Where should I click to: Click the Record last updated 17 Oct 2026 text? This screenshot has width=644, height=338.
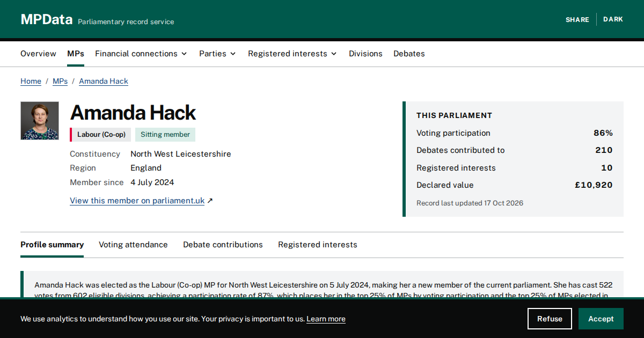point(470,203)
